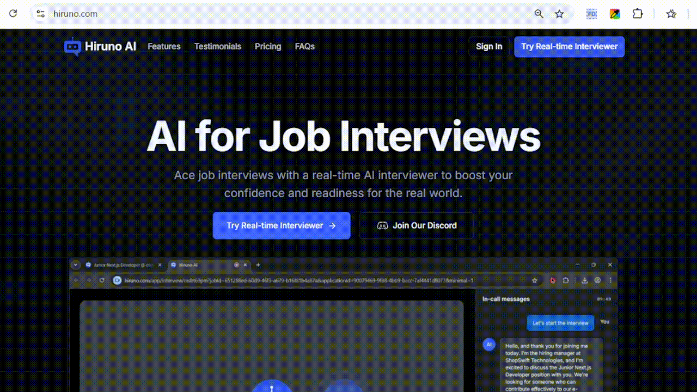Click the download icon in the demo browser
Screen dimensions: 697x392
click(x=584, y=280)
